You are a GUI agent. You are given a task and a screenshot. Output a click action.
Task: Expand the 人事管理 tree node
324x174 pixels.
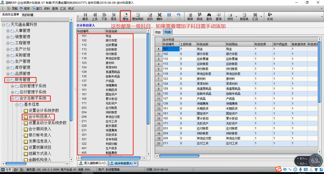(x=8, y=31)
